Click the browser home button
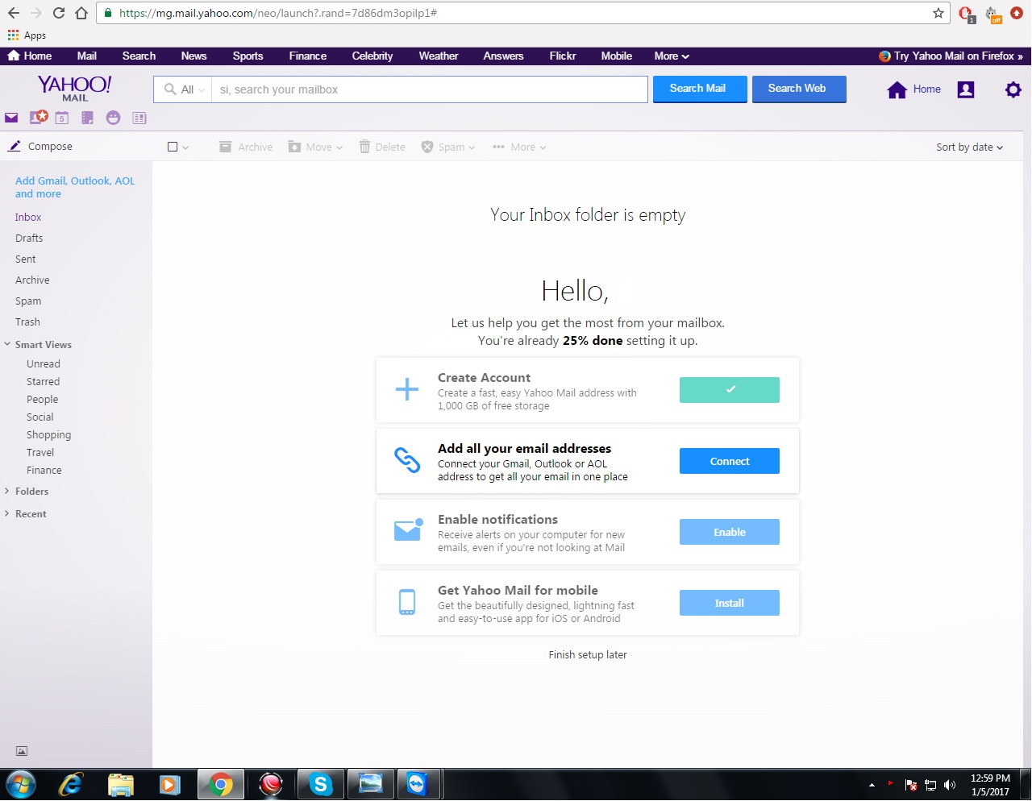1032x801 pixels. (81, 13)
